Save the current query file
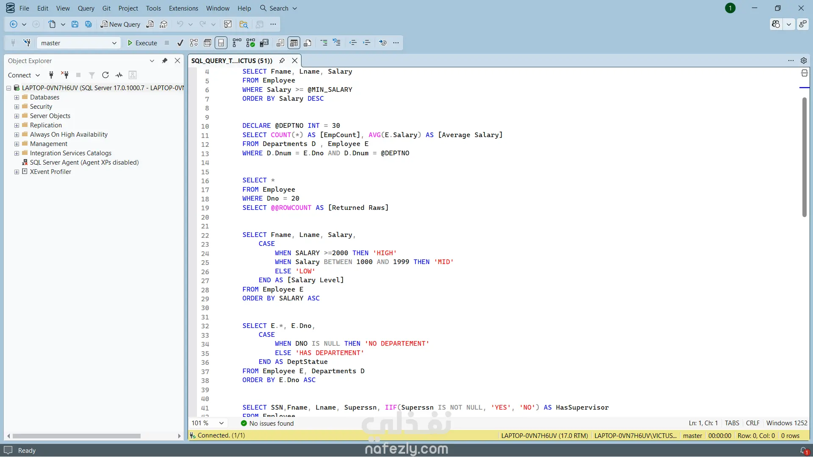Image resolution: width=813 pixels, height=457 pixels. (x=75, y=25)
